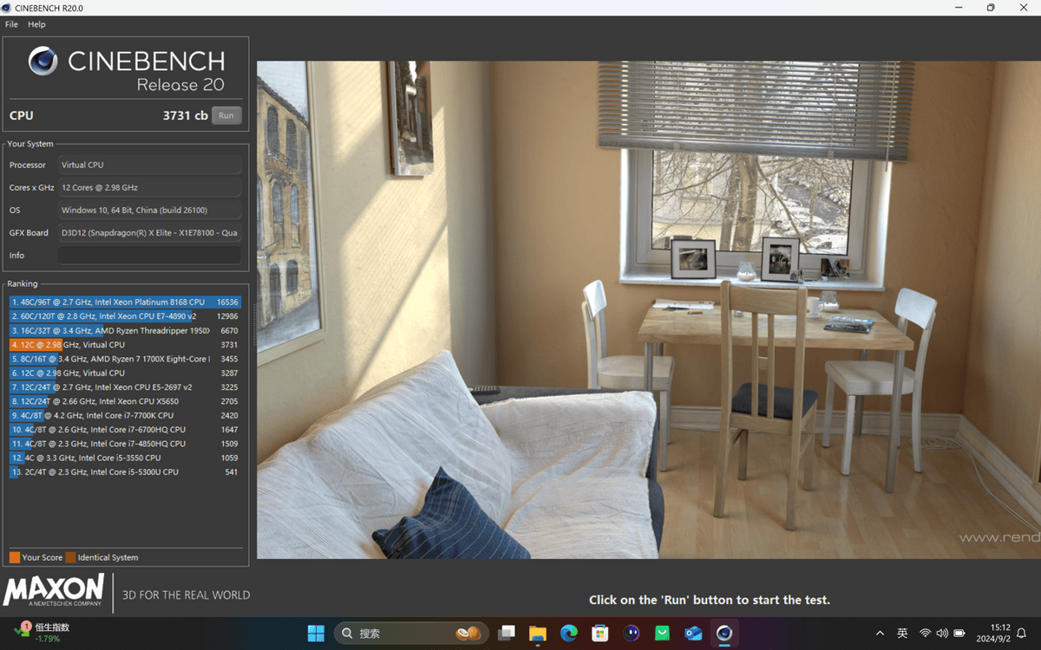Viewport: 1041px width, 650px height.
Task: Click the volume speaker tray icon
Action: (x=942, y=634)
